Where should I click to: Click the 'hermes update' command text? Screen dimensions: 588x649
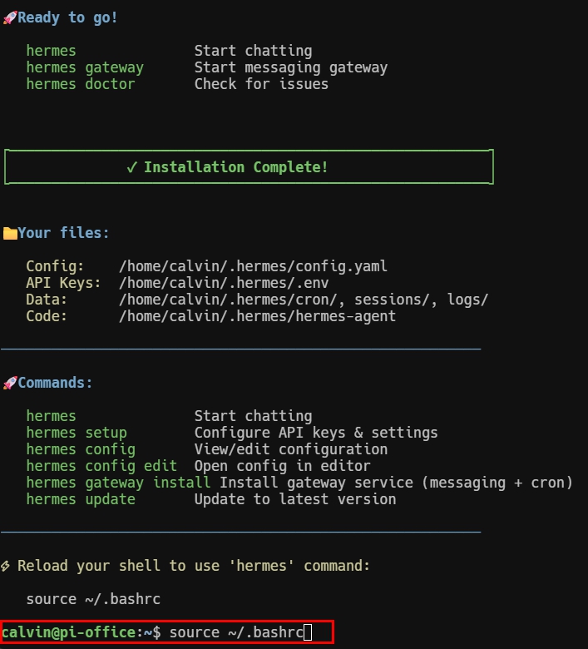point(81,499)
